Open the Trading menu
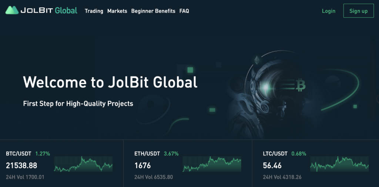This screenshot has height=187, width=379. (x=94, y=11)
